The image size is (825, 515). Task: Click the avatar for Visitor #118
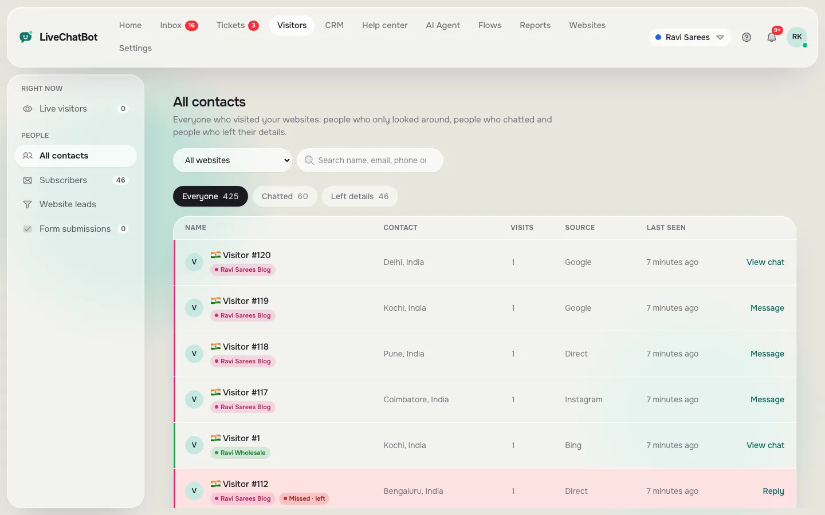(194, 354)
